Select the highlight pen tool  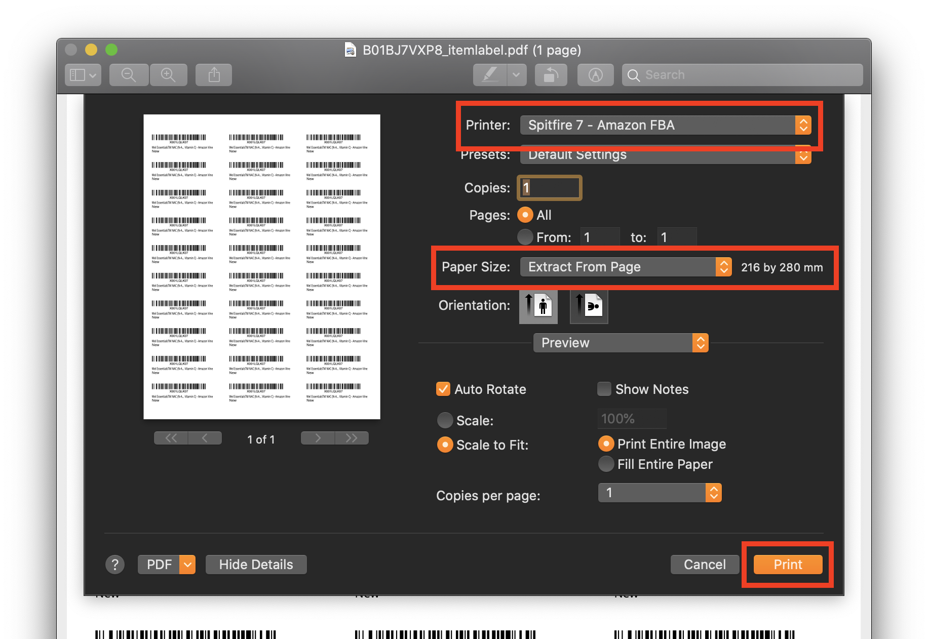(x=490, y=75)
